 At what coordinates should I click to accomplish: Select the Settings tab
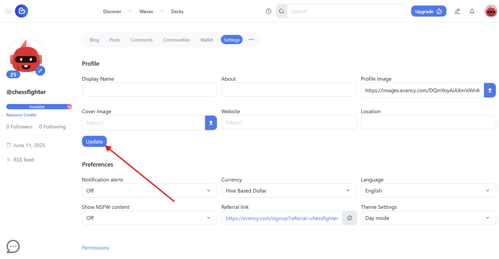point(232,40)
